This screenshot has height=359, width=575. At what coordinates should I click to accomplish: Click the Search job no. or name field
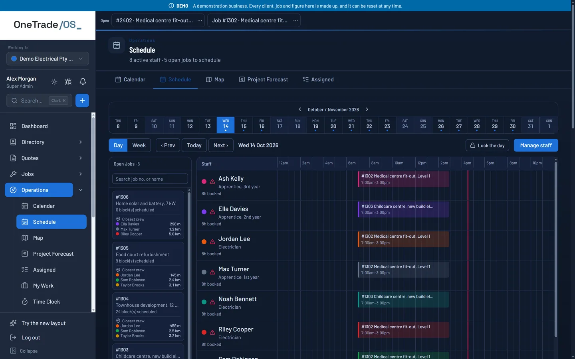pyautogui.click(x=150, y=179)
